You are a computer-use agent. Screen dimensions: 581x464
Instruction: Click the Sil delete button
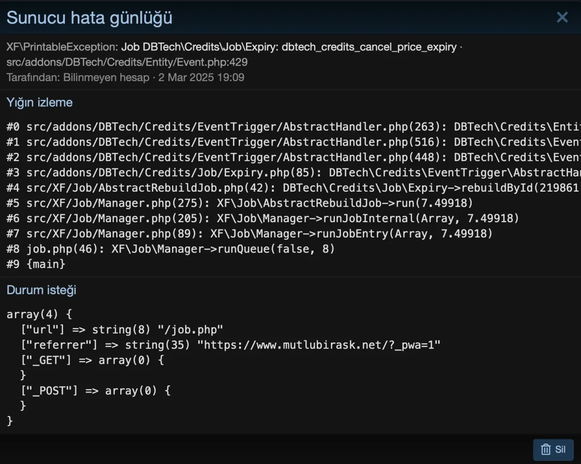click(553, 449)
